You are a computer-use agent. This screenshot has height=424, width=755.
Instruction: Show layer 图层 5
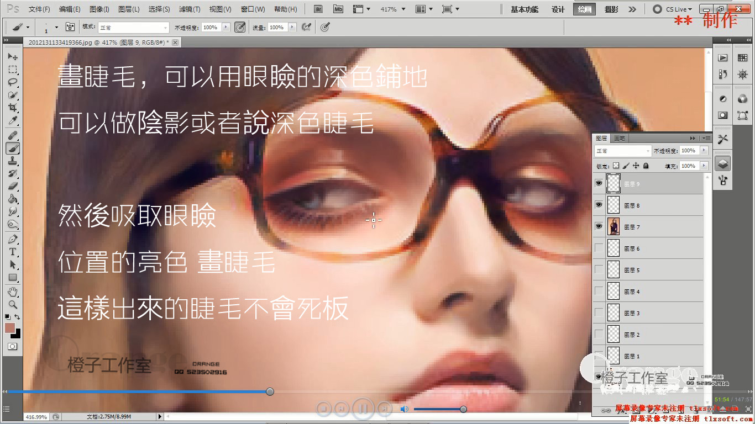point(599,270)
